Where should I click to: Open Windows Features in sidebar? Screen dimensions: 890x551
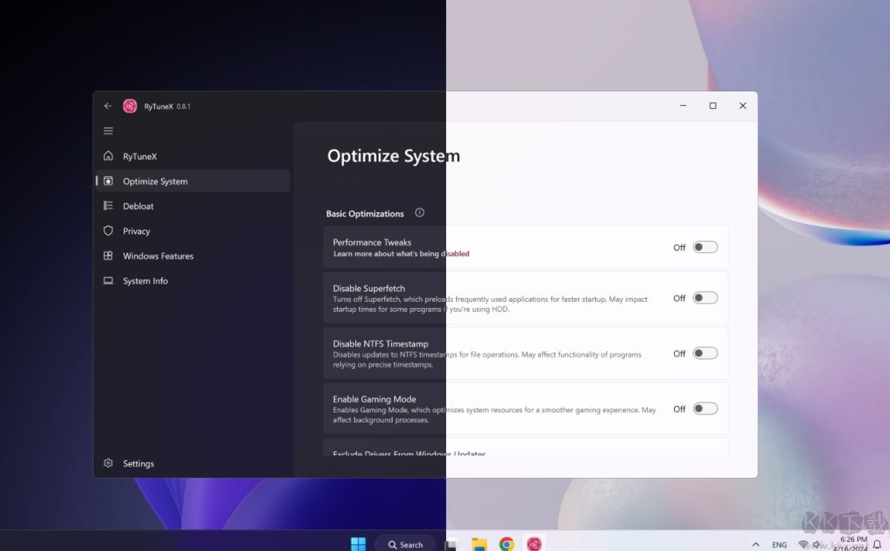(158, 256)
